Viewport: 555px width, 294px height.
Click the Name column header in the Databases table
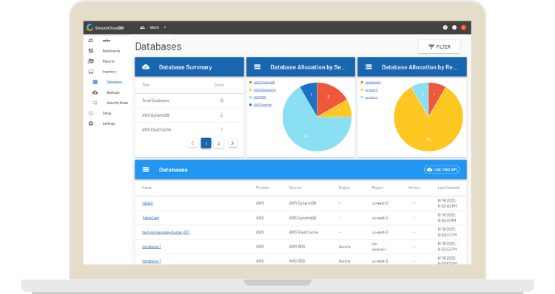pyautogui.click(x=147, y=188)
